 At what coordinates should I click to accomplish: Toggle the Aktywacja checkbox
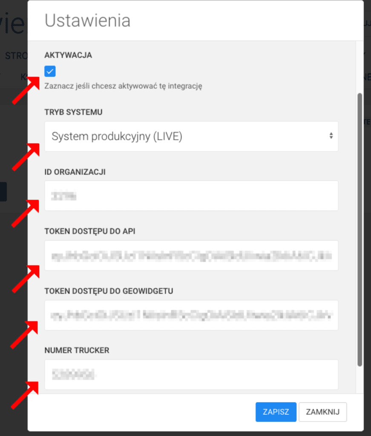pos(50,71)
